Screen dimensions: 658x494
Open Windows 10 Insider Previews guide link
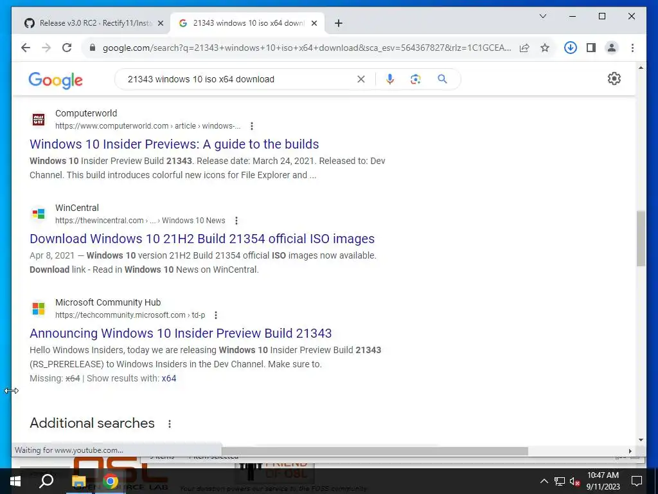point(174,144)
